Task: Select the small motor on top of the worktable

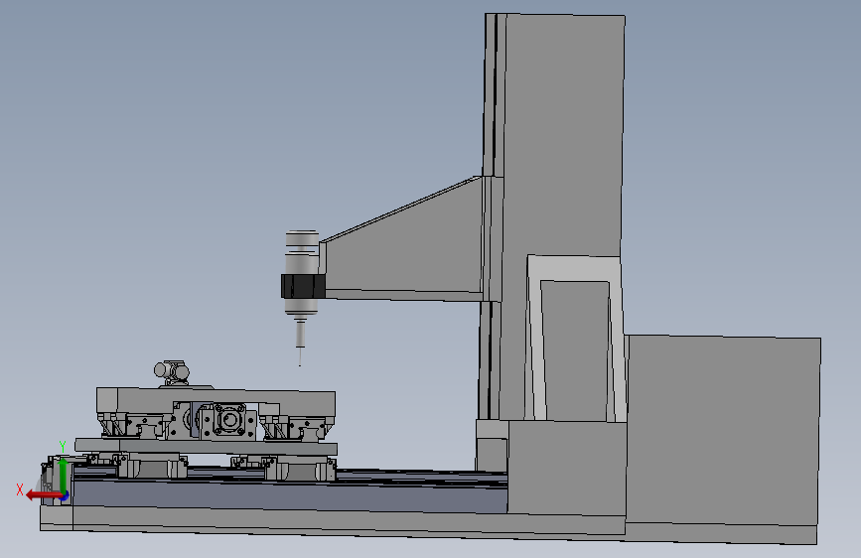Action: (x=172, y=371)
